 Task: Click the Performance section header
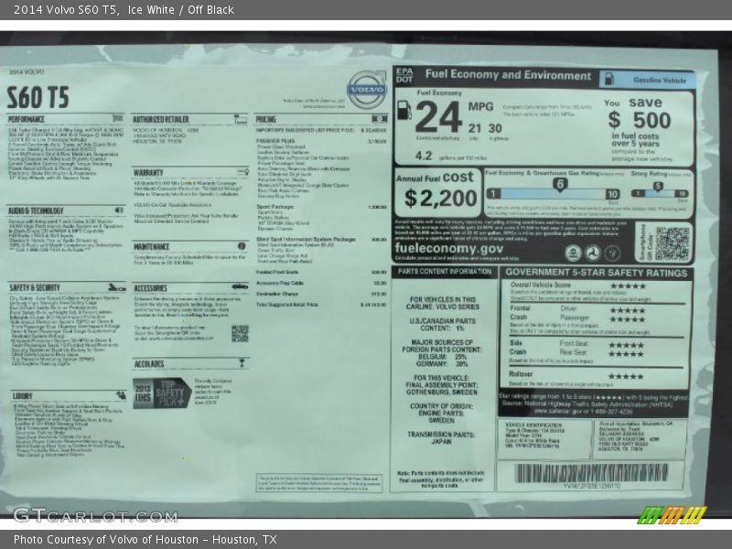coord(27,120)
